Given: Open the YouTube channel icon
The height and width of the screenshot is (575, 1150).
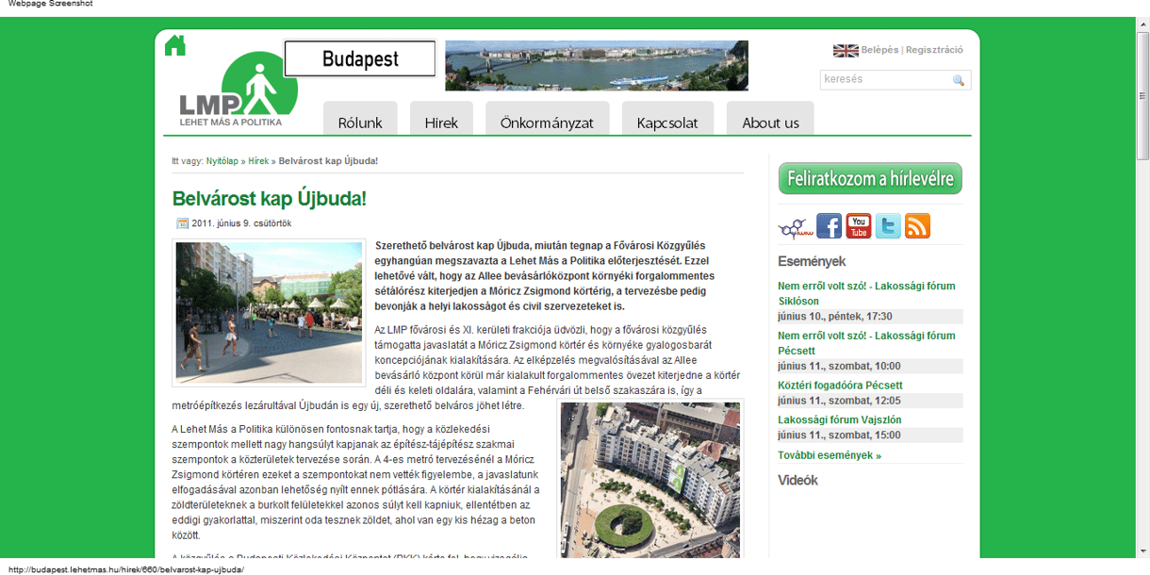Looking at the screenshot, I should pos(859,226).
